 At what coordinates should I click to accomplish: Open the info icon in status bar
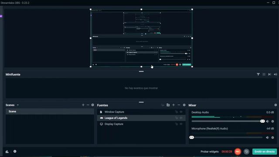click(x=15, y=151)
